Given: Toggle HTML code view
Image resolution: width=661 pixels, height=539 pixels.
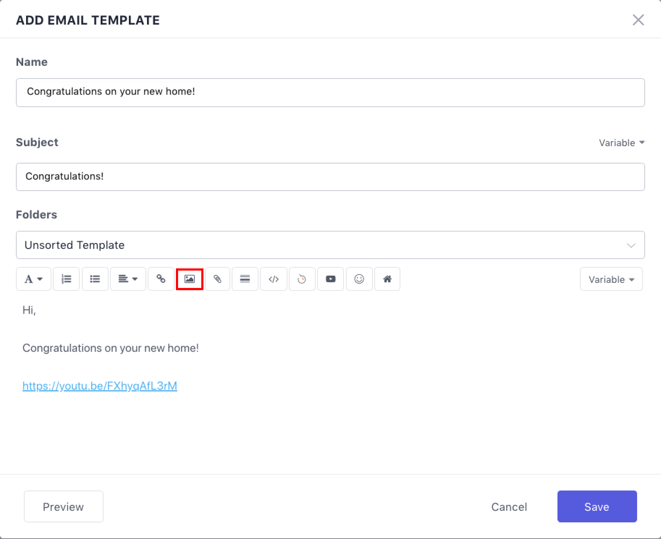Looking at the screenshot, I should pos(273,279).
